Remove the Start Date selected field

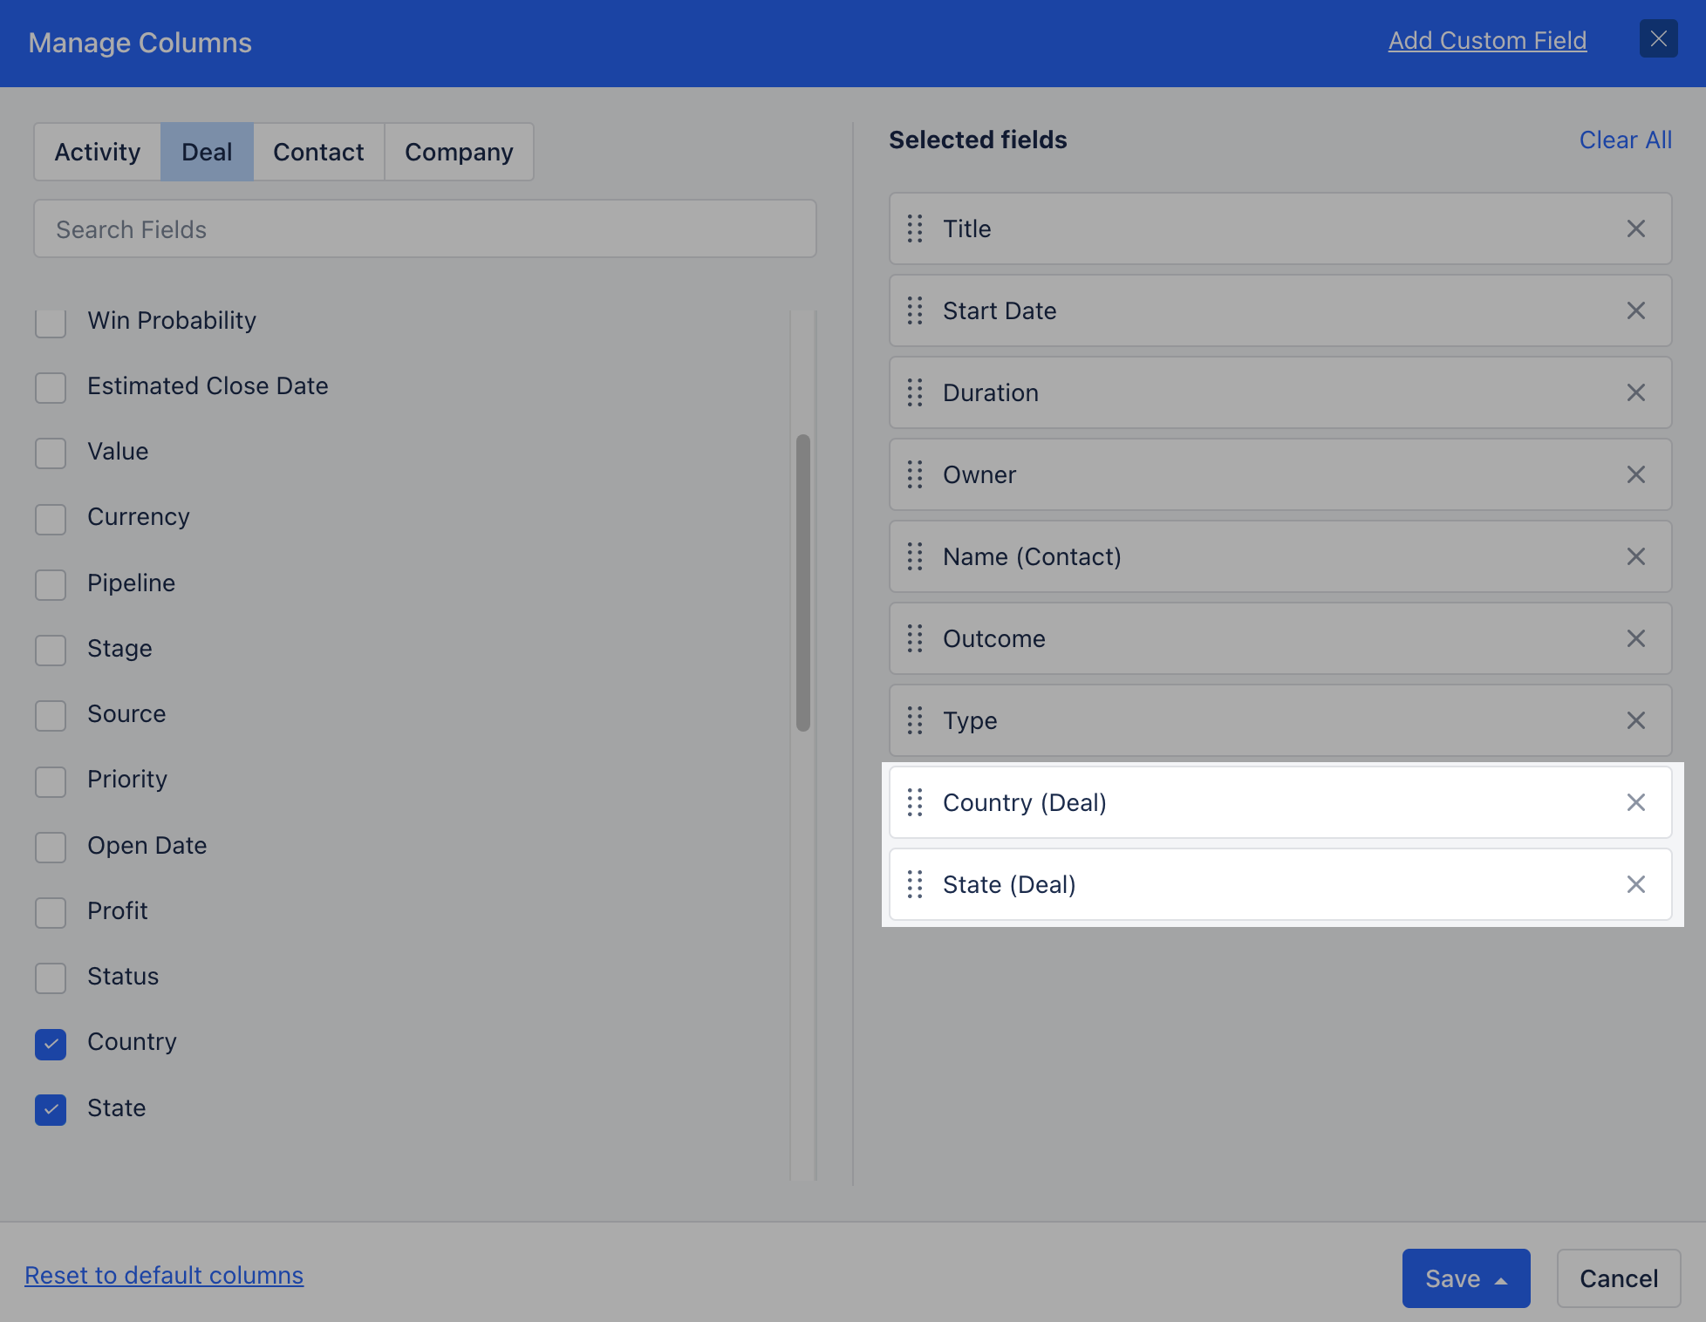coord(1635,310)
